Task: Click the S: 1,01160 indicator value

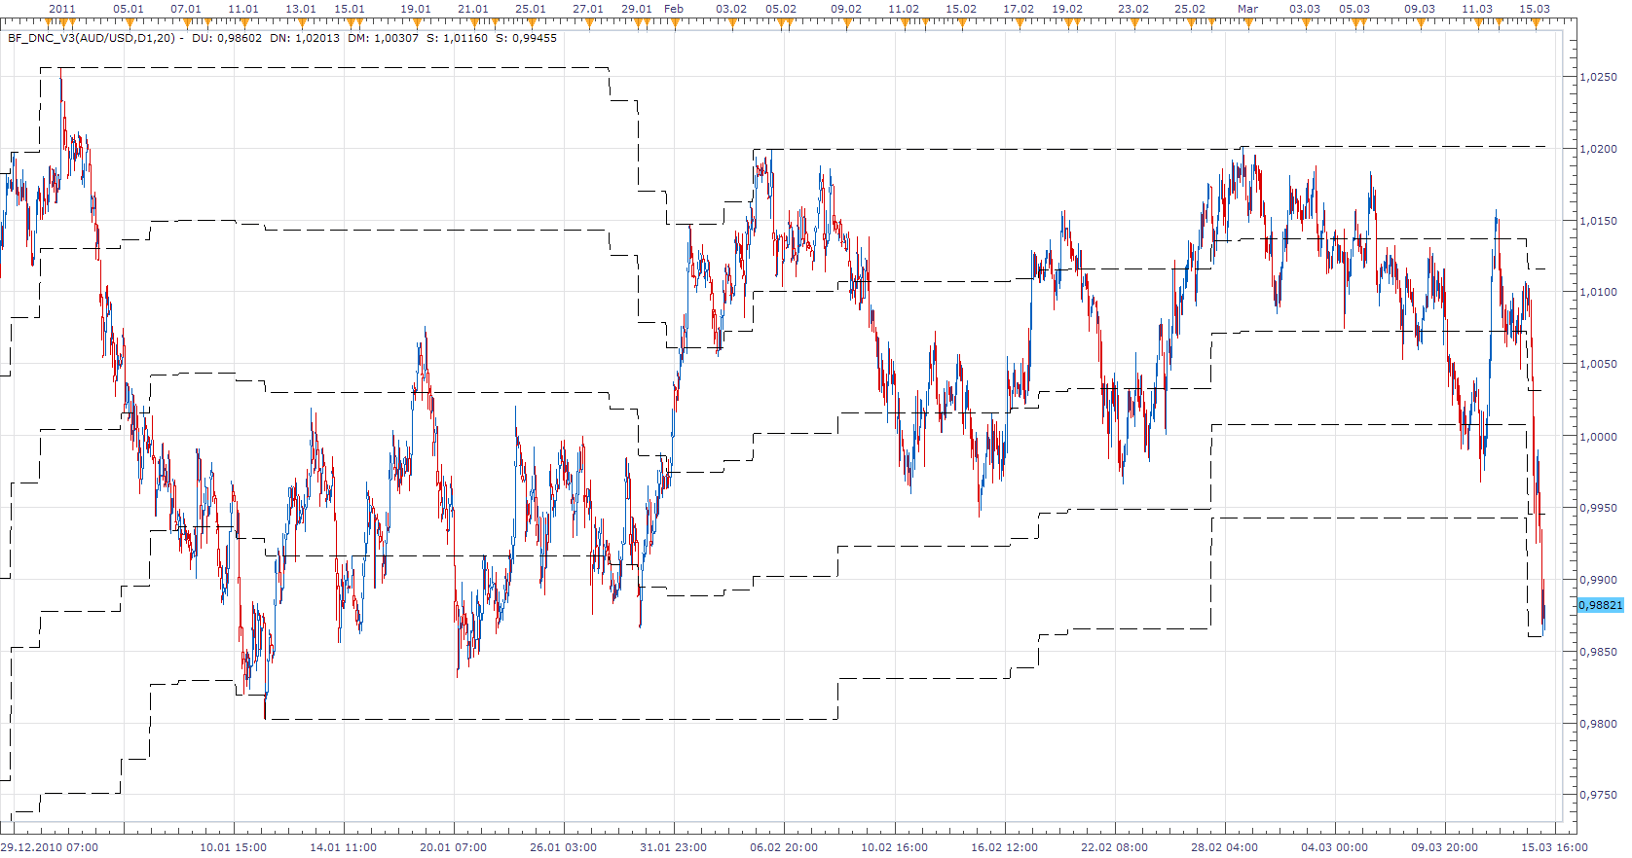Action: pos(458,38)
